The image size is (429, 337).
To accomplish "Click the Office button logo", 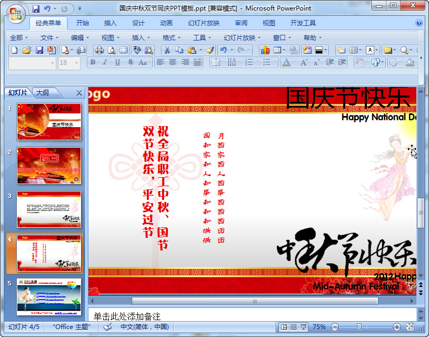I will (x=15, y=14).
